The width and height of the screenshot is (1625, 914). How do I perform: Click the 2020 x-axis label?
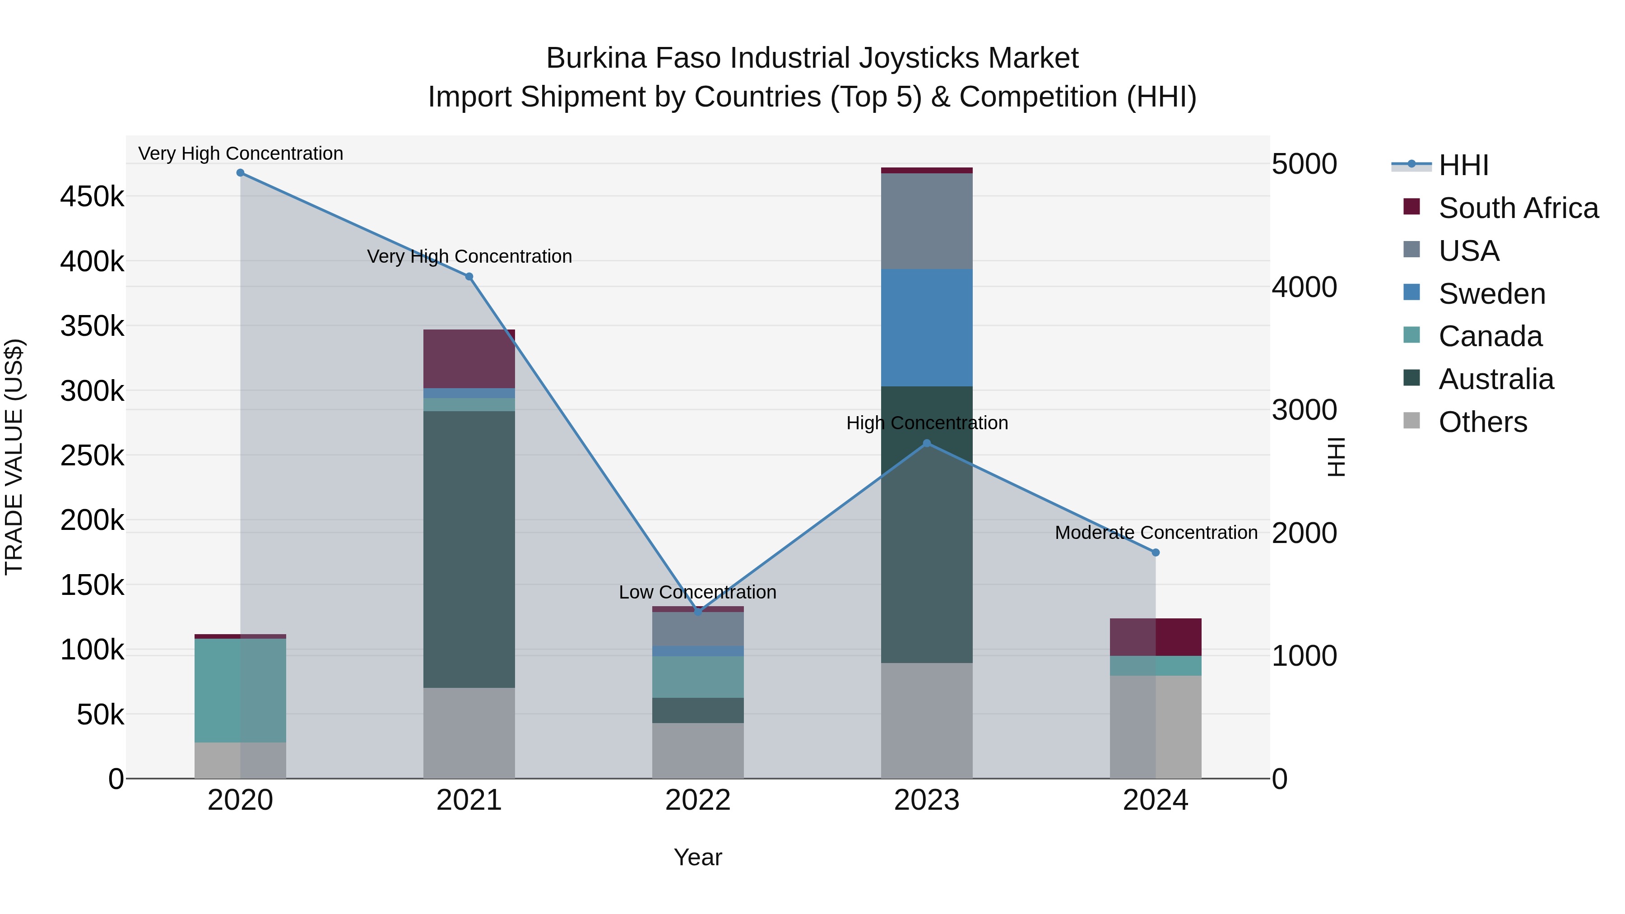pos(240,800)
